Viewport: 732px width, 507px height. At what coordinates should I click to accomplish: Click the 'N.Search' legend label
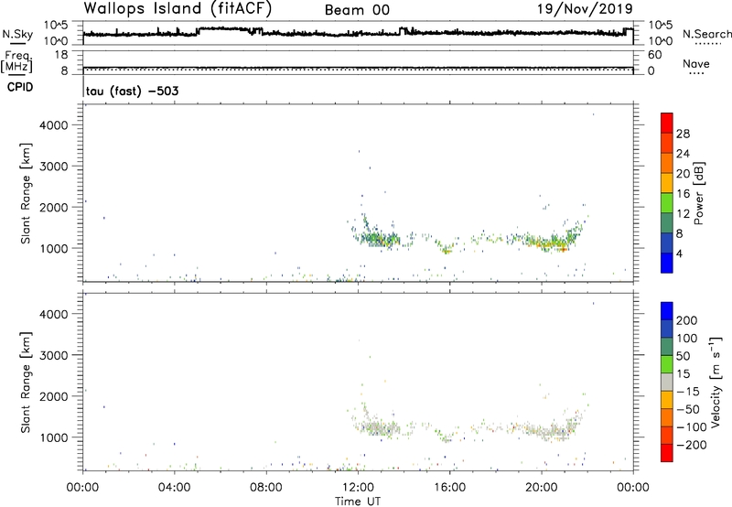tap(706, 34)
